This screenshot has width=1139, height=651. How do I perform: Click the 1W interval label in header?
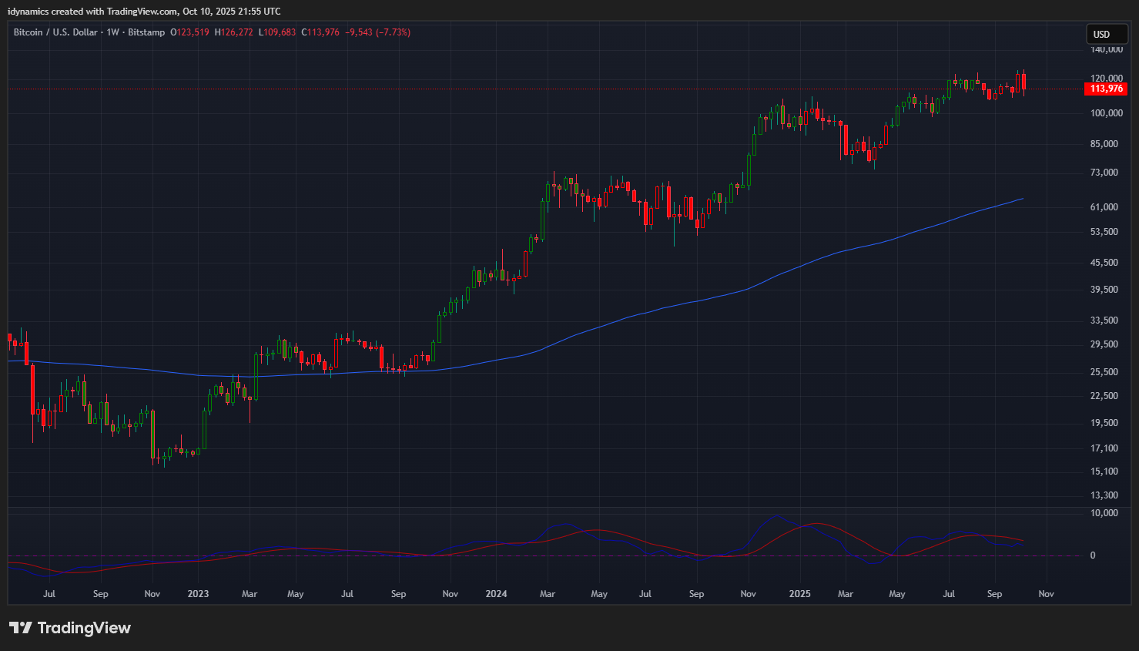point(112,32)
